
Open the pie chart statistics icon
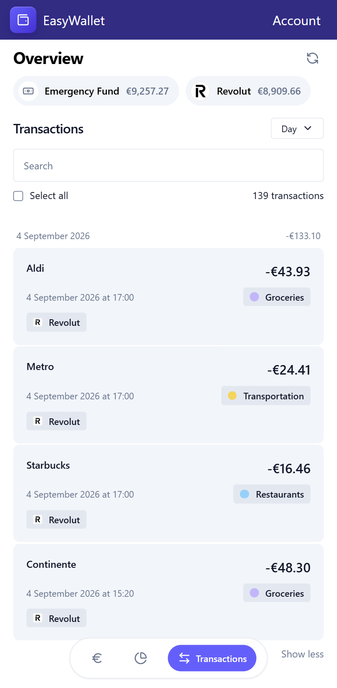141,658
